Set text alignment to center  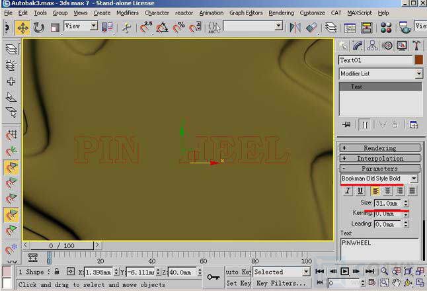[x=387, y=190]
